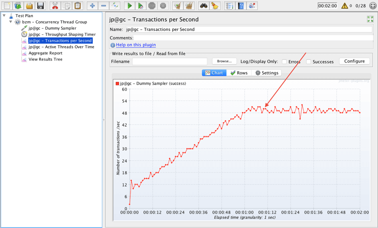The width and height of the screenshot is (378, 228).
Task: Select the Test Plan tree item
Action: tap(24, 16)
